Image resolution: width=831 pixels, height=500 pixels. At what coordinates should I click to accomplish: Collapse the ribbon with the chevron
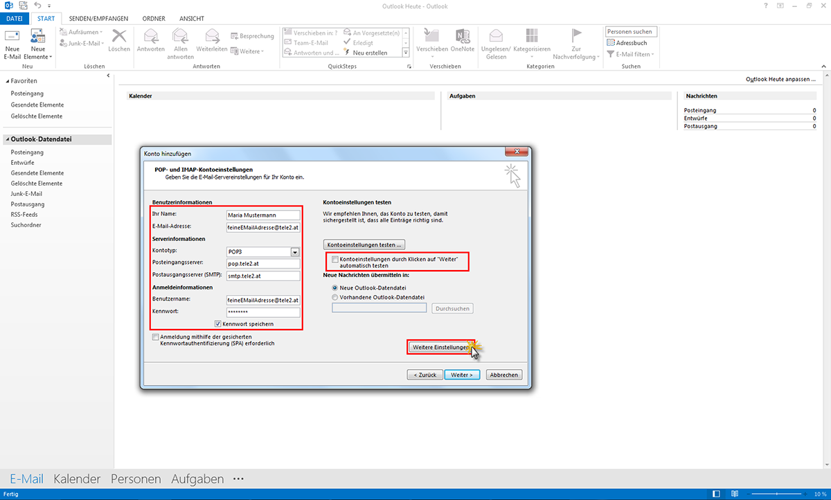[823, 66]
